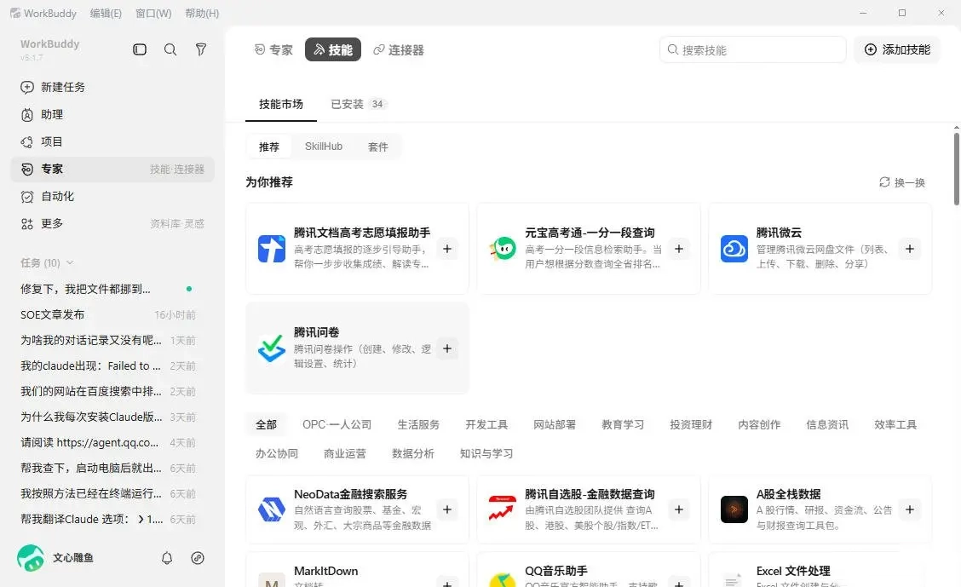Click the A股全栈数据 dark icon
This screenshot has height=587, width=961.
pos(734,509)
